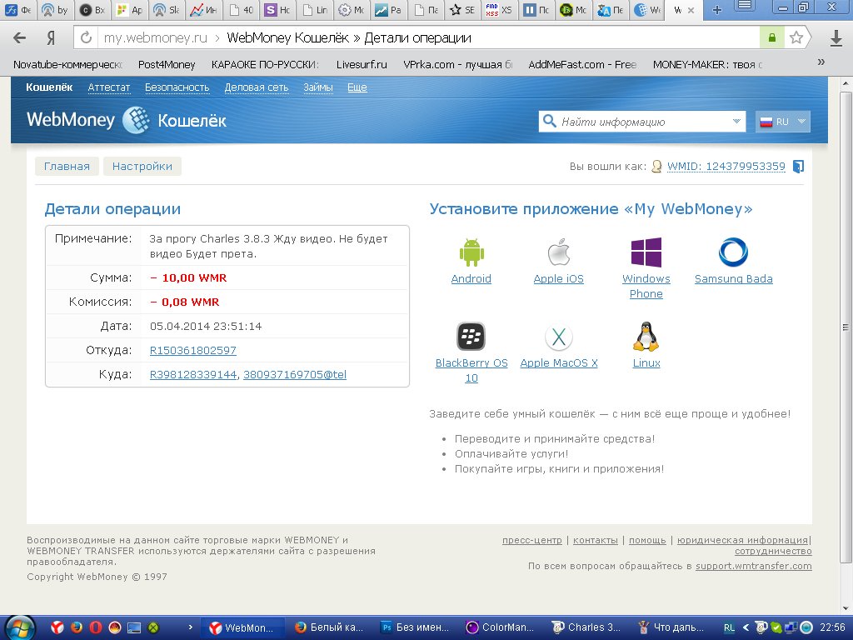Open the RU language dropdown
The width and height of the screenshot is (853, 640).
tap(782, 122)
